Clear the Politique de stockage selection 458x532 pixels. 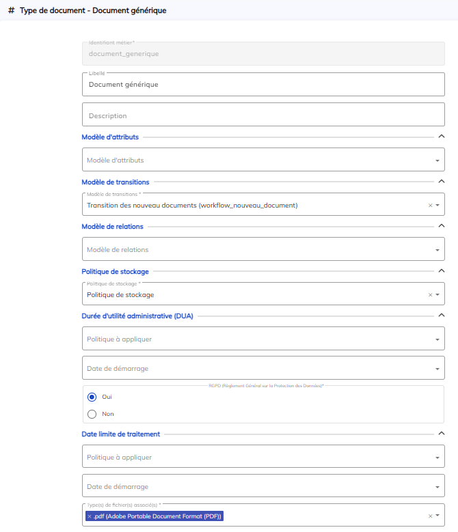click(430, 295)
